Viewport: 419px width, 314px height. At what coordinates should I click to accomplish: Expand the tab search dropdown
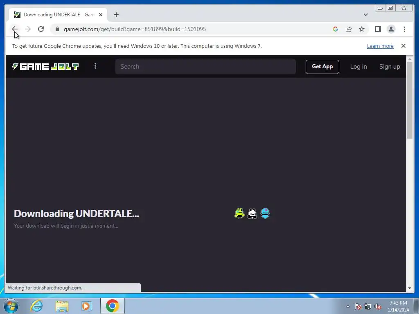tap(366, 15)
